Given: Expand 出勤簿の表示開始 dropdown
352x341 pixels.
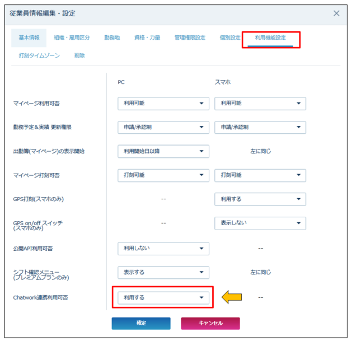Looking at the screenshot, I should click(163, 152).
